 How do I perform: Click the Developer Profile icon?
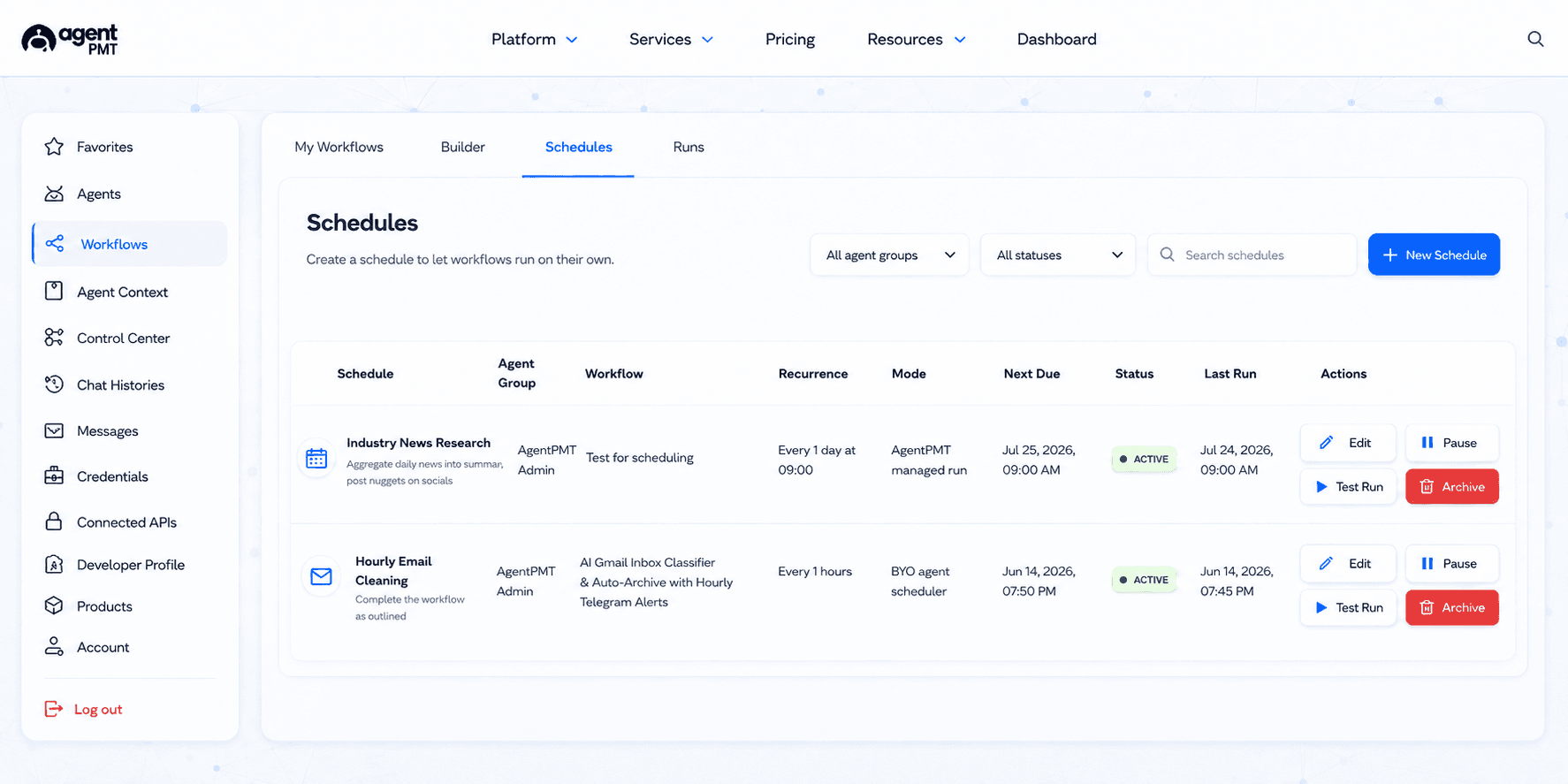tap(54, 564)
